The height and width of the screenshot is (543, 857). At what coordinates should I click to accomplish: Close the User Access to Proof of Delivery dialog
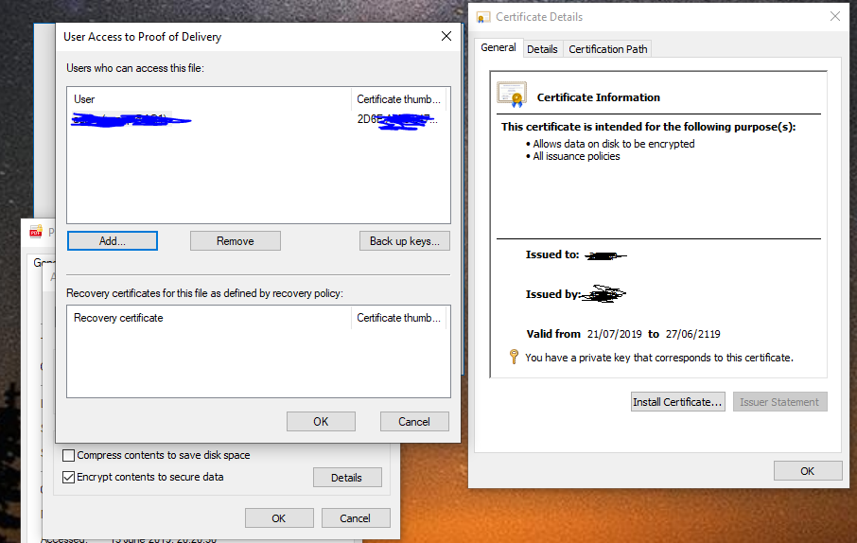(446, 36)
